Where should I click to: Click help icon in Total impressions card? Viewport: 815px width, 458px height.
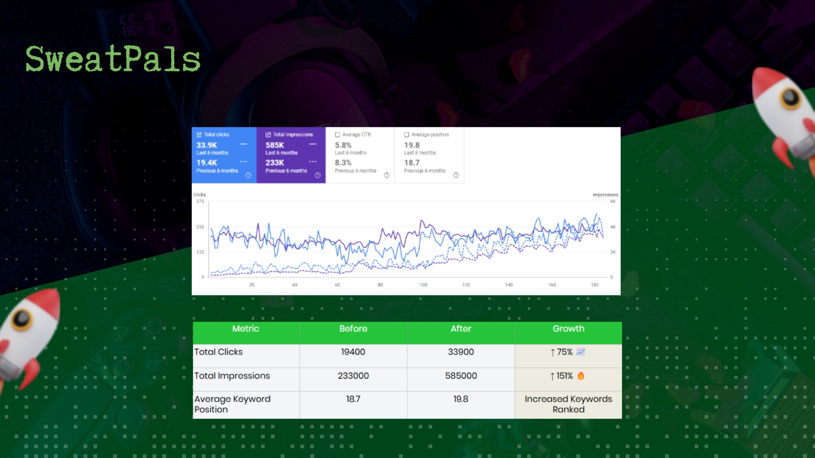[318, 175]
